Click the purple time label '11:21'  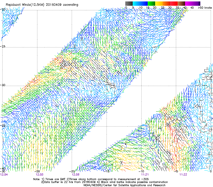point(145,175)
